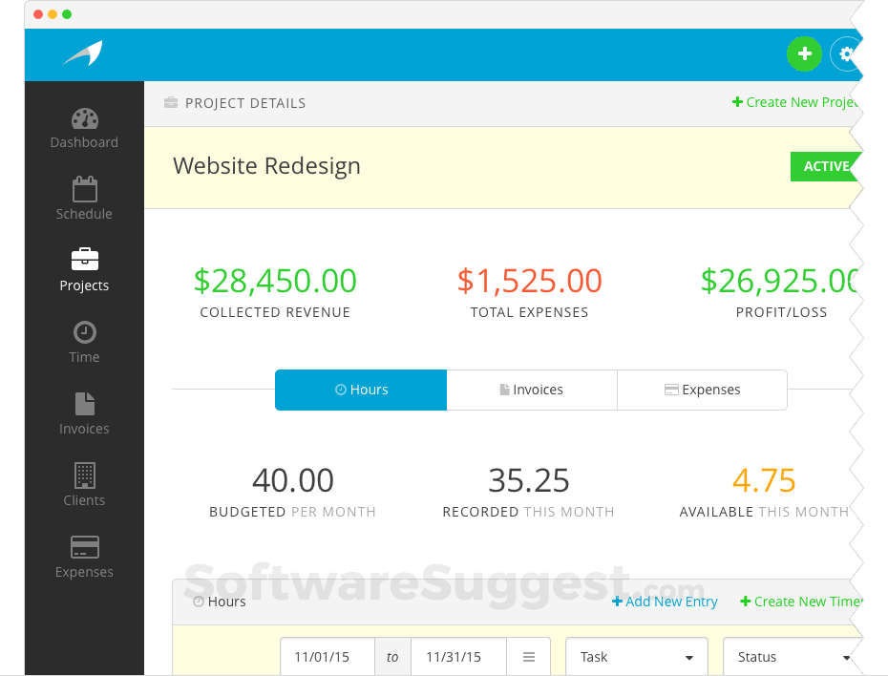Select the Projects briefcase icon in the sidebar

pyautogui.click(x=84, y=260)
